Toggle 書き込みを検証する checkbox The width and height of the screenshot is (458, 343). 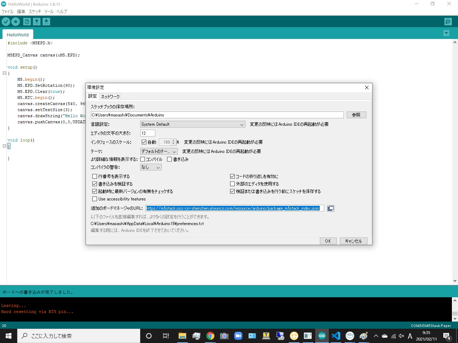(x=95, y=184)
